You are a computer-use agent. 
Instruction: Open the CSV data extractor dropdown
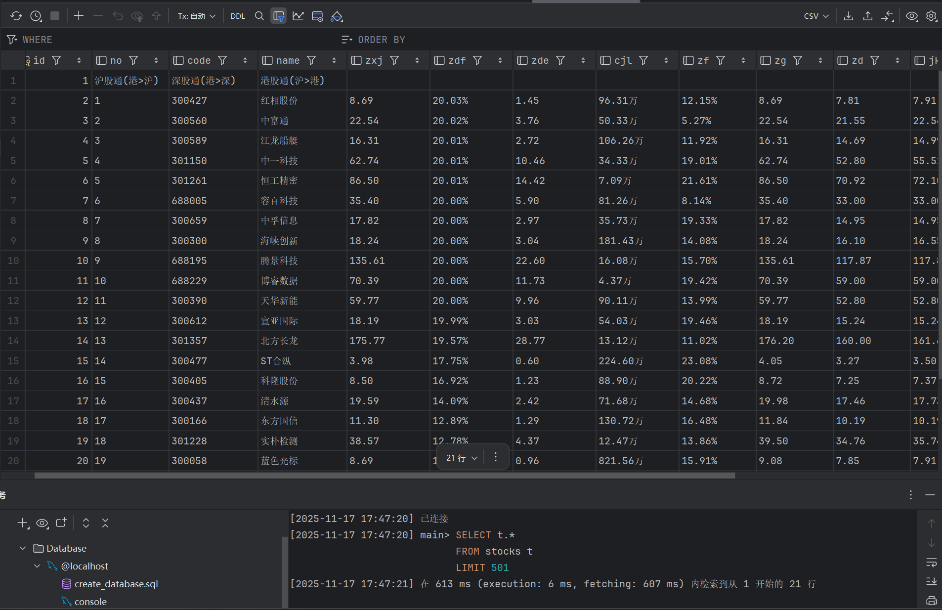click(x=816, y=16)
